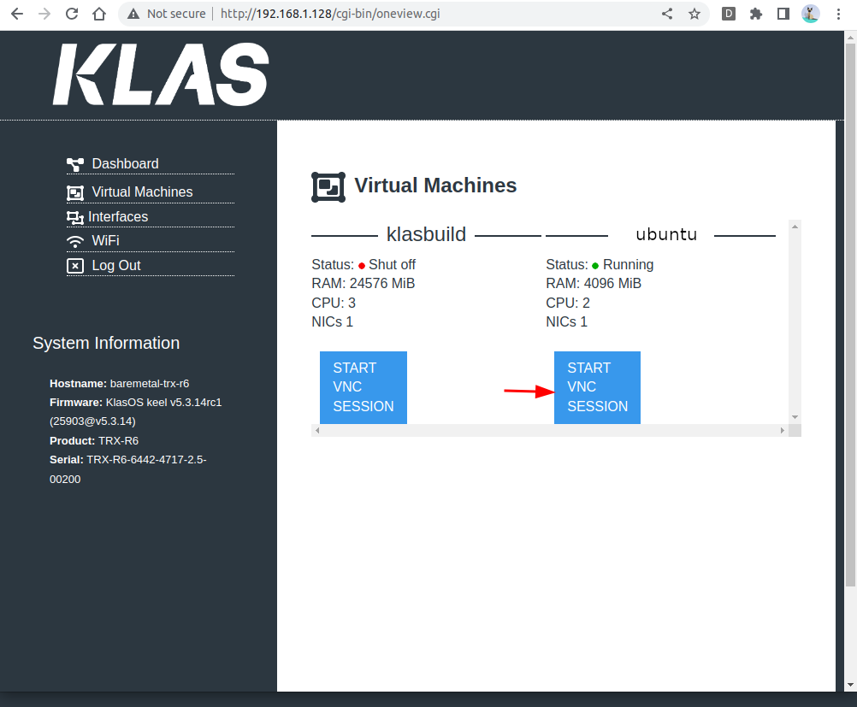
Task: Click the VM panel scroll-right arrow
Action: click(x=783, y=431)
